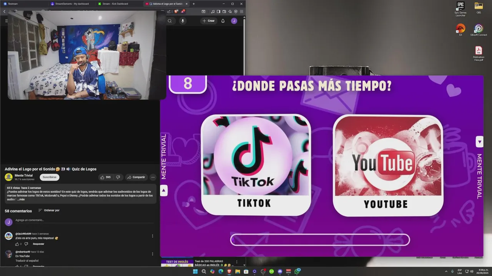This screenshot has height=276, width=492.
Task: Open Brave playlist music note icon
Action: [213, 11]
